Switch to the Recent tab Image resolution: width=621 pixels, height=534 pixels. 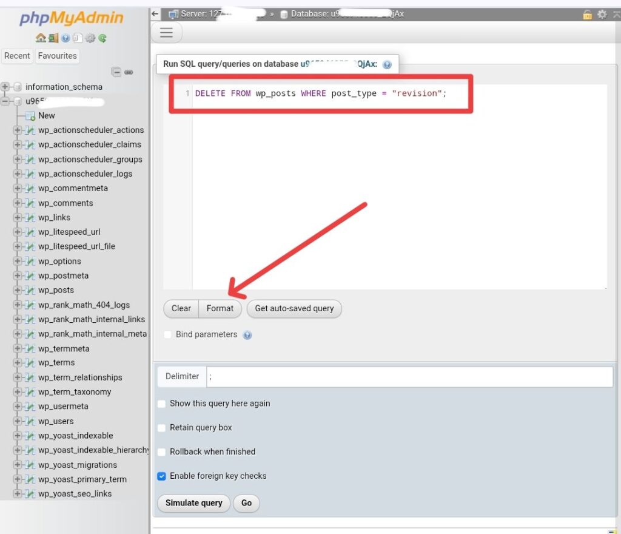(x=17, y=56)
